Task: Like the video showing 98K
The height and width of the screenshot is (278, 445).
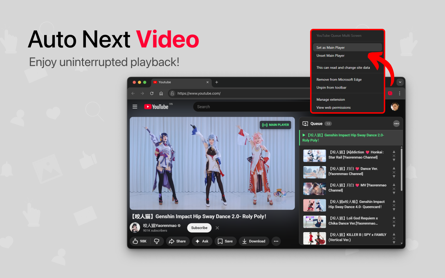Action: pyautogui.click(x=140, y=241)
